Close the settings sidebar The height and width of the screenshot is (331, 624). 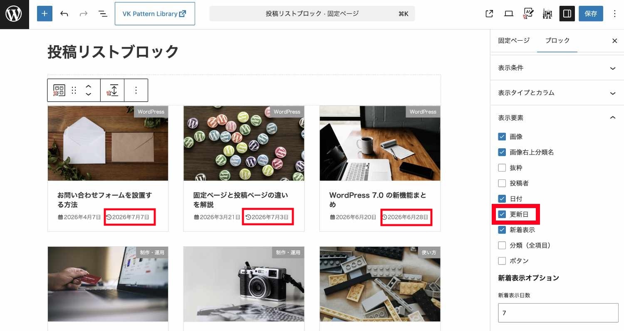coord(614,41)
